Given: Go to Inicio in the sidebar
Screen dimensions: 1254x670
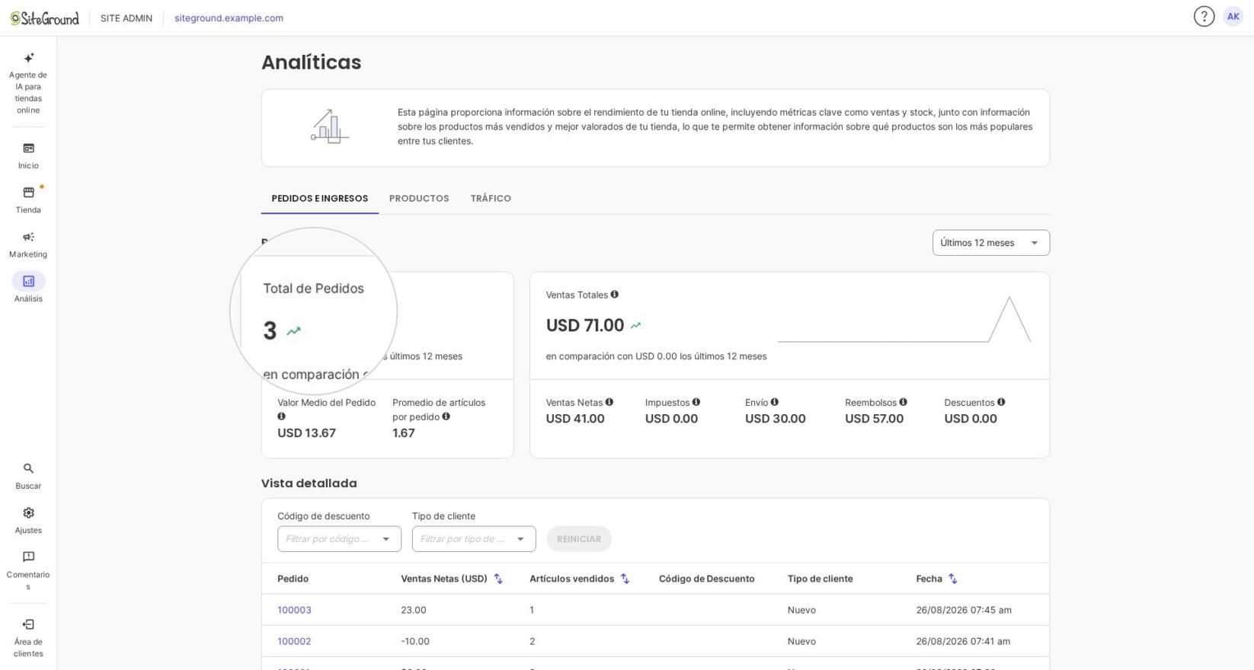Looking at the screenshot, I should pos(28,155).
